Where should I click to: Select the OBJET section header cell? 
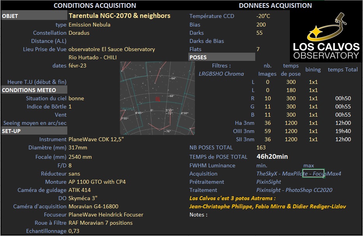coord(34,16)
